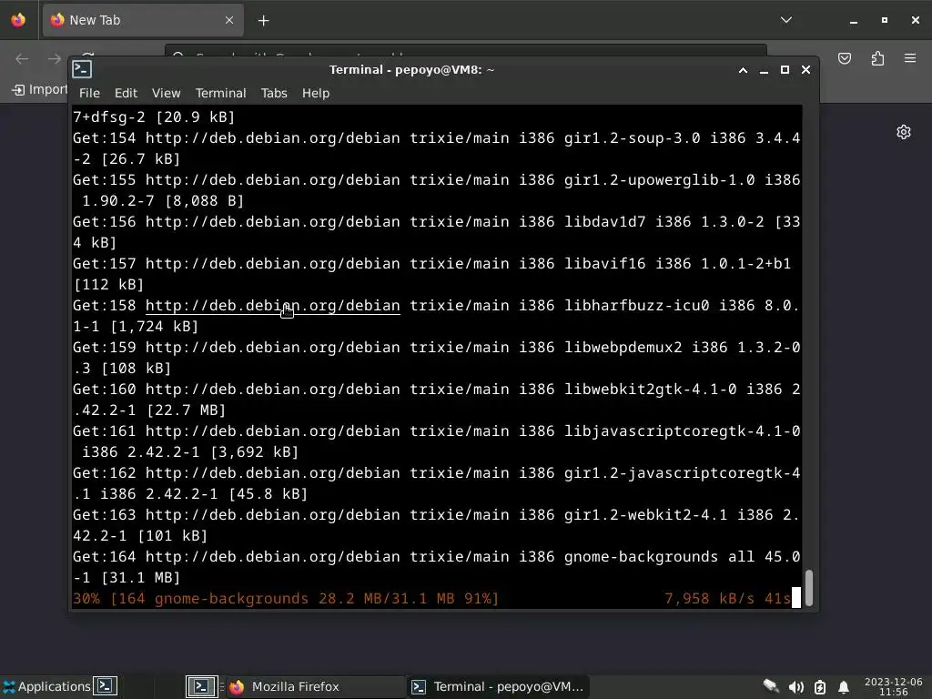Image resolution: width=932 pixels, height=699 pixels.
Task: Click the Terminal title 'Terminal - pepoyo@VM8: ~'
Action: (412, 69)
